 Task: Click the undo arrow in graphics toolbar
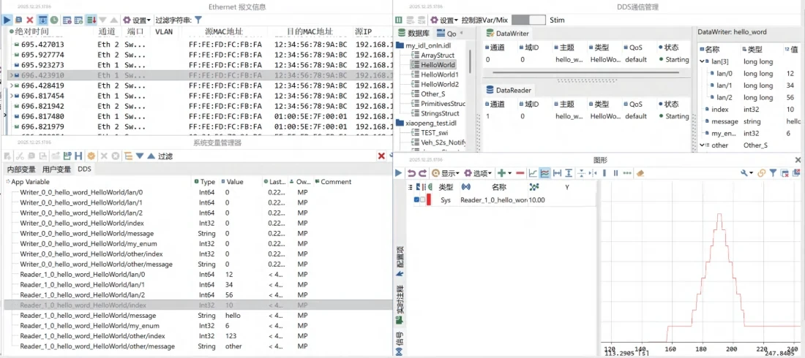pos(411,173)
